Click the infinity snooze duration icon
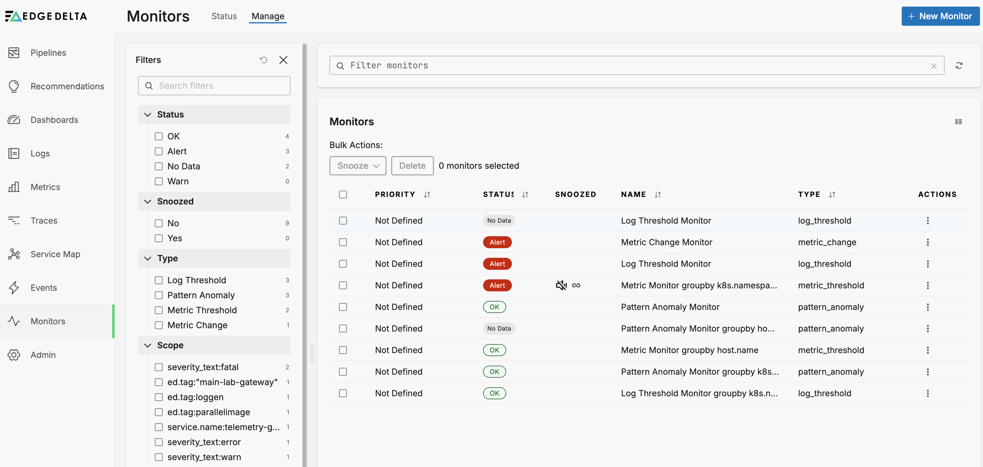The image size is (983, 467). [576, 285]
